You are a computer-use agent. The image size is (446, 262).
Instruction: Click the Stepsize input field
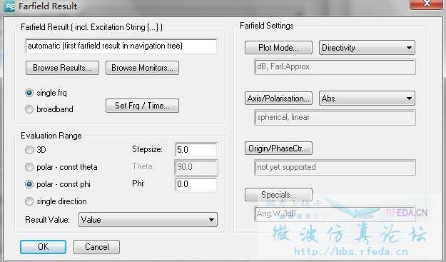[196, 150]
